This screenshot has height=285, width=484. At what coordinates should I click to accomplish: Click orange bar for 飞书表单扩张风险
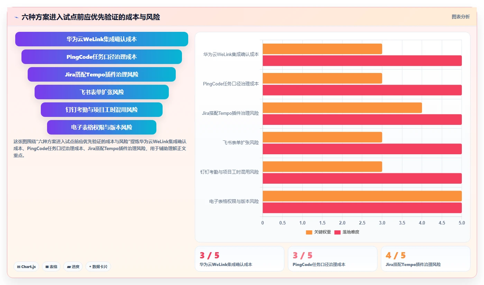coord(322,137)
